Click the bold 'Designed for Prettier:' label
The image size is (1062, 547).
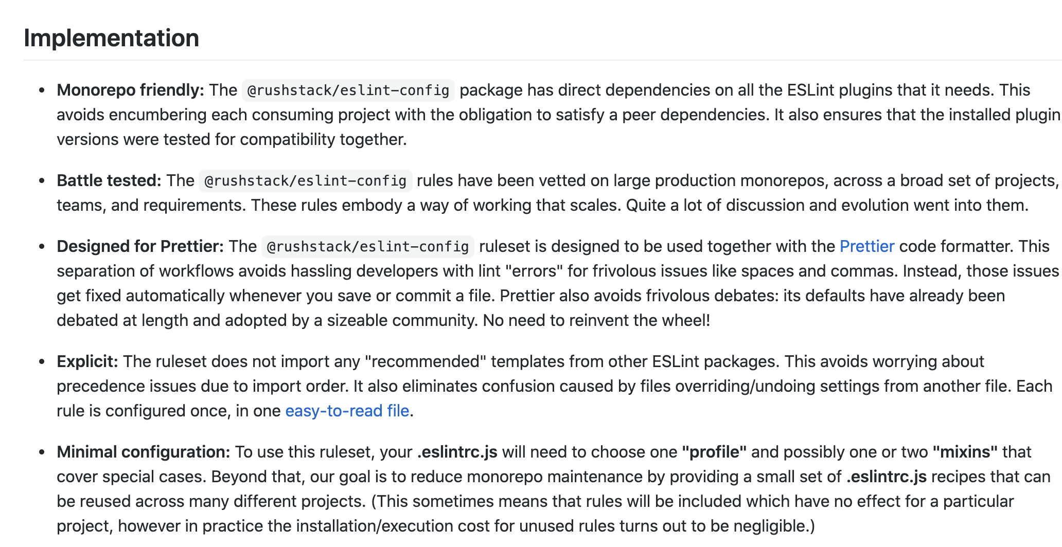coord(140,246)
